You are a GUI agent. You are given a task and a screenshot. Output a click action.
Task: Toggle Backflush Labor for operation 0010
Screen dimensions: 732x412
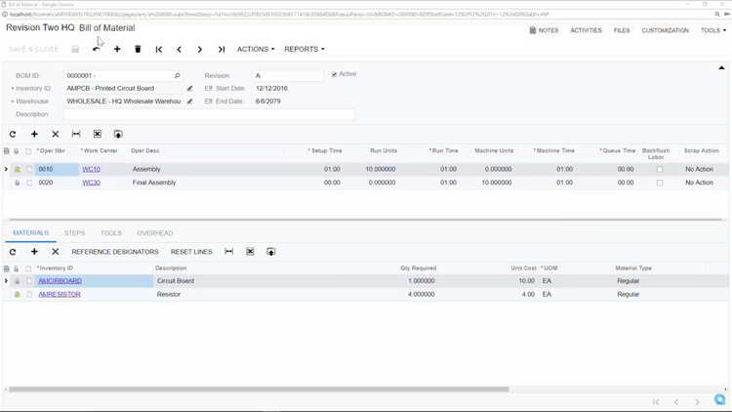tap(660, 169)
